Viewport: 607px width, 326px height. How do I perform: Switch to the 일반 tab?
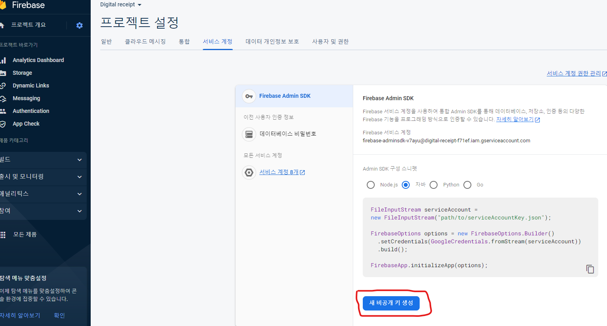[x=107, y=42]
